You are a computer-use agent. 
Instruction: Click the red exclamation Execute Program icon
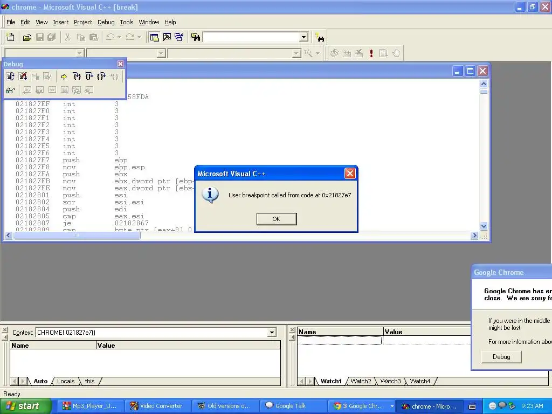coord(371,53)
